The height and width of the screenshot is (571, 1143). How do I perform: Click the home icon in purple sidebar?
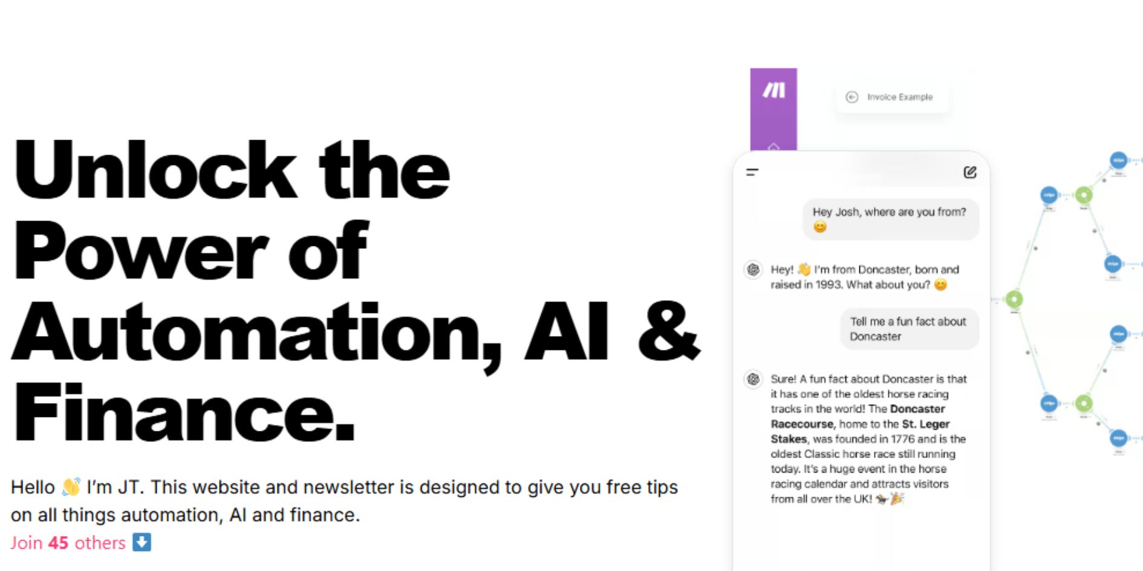tap(773, 147)
